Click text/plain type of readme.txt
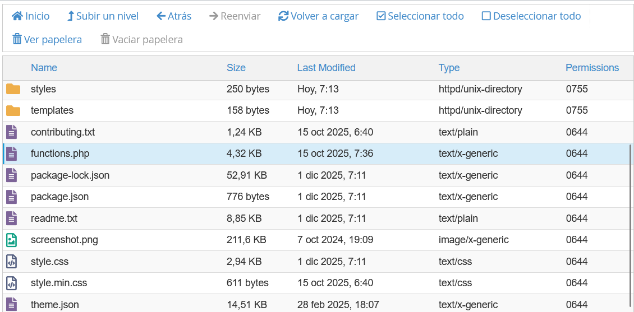Screen dimensions: 634x312 click(458, 218)
